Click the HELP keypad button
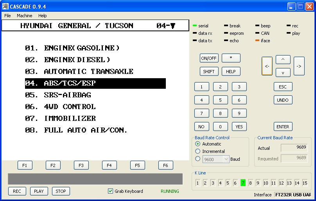This screenshot has width=316, height=201. pyautogui.click(x=231, y=72)
